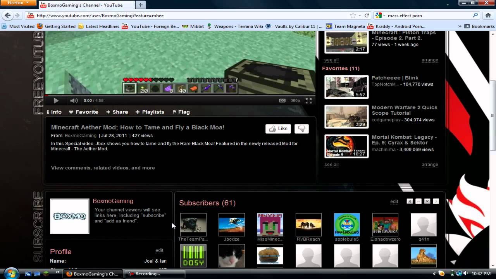
Task: Click the BOXMO channel avatar image
Action: [70, 216]
